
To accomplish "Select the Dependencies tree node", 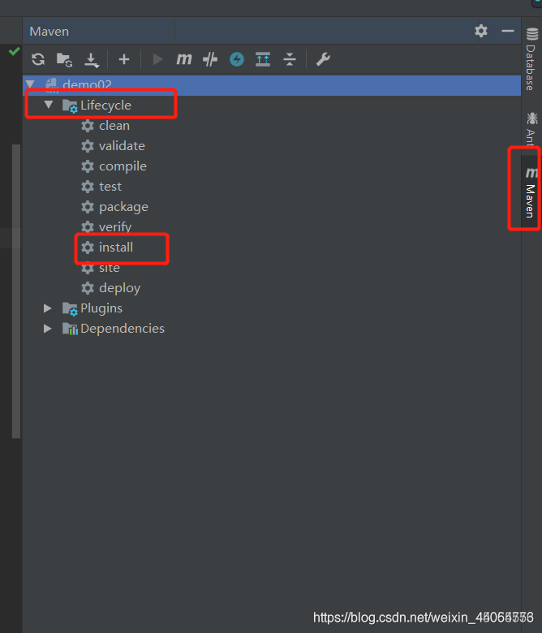I will [123, 329].
